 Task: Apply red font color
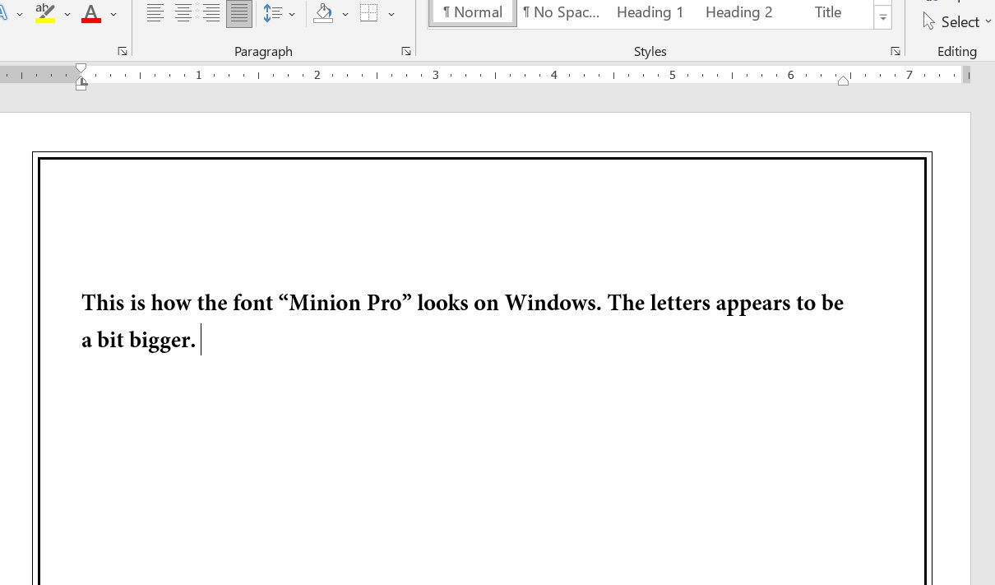pos(91,13)
